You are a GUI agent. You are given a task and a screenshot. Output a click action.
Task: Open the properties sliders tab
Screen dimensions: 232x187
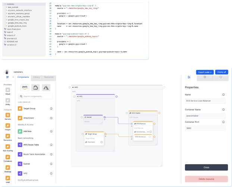(x=189, y=77)
